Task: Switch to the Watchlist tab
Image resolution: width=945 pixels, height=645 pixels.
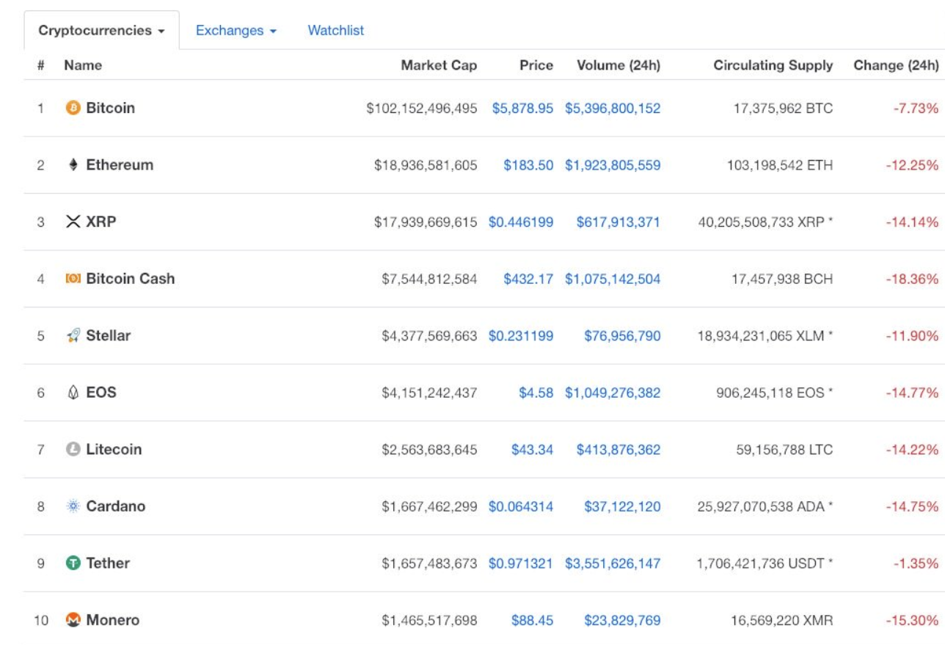Action: coord(336,31)
